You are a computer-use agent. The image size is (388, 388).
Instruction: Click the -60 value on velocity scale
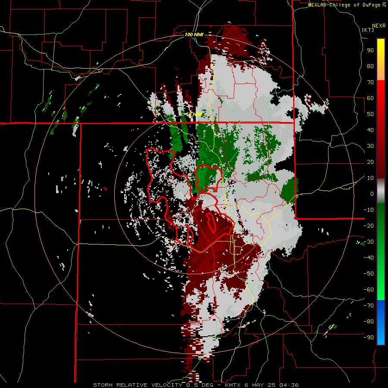coord(369,290)
